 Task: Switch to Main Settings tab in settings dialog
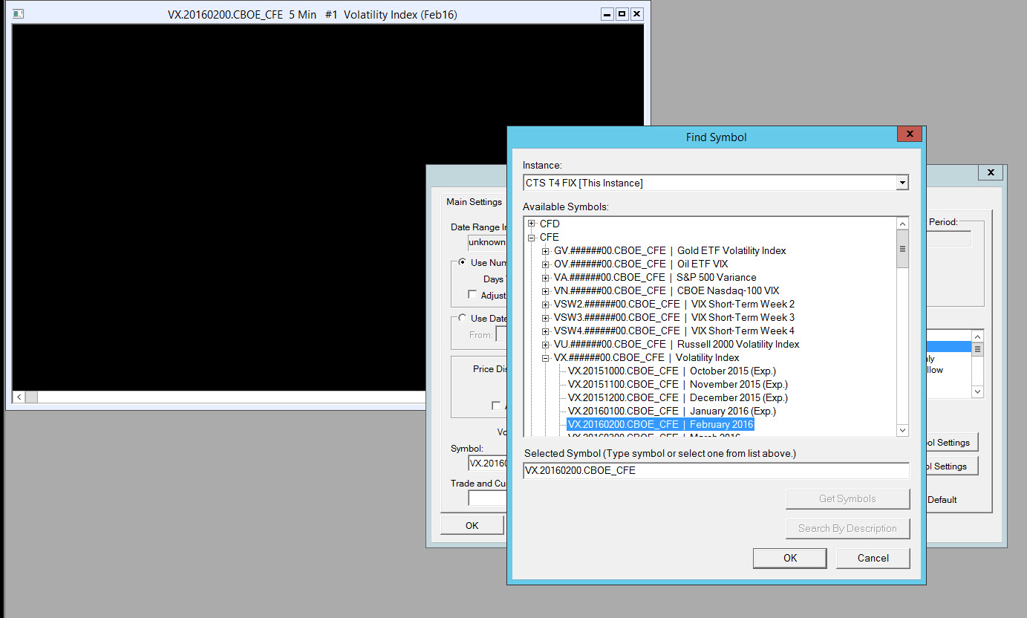(474, 202)
